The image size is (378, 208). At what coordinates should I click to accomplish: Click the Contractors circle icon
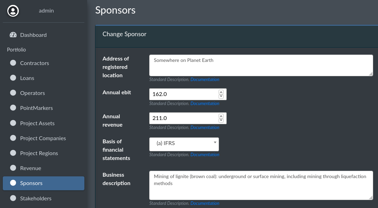click(13, 63)
